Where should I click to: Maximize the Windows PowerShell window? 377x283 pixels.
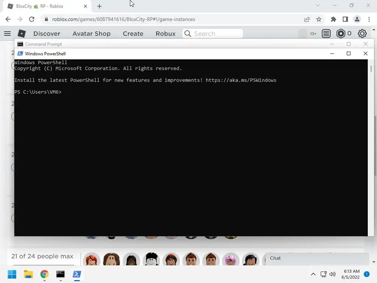click(x=349, y=53)
